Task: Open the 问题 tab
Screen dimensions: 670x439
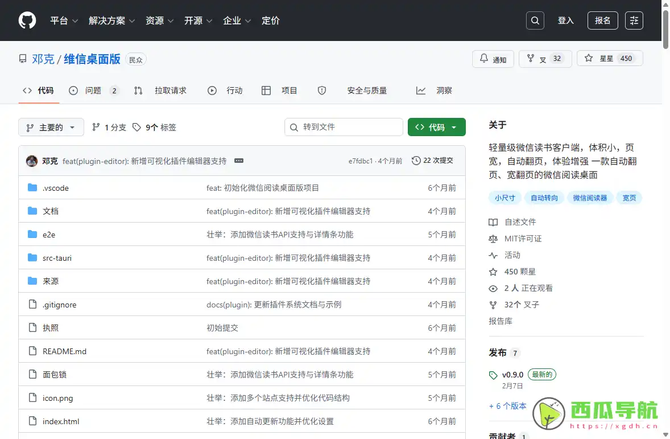Action: click(94, 91)
